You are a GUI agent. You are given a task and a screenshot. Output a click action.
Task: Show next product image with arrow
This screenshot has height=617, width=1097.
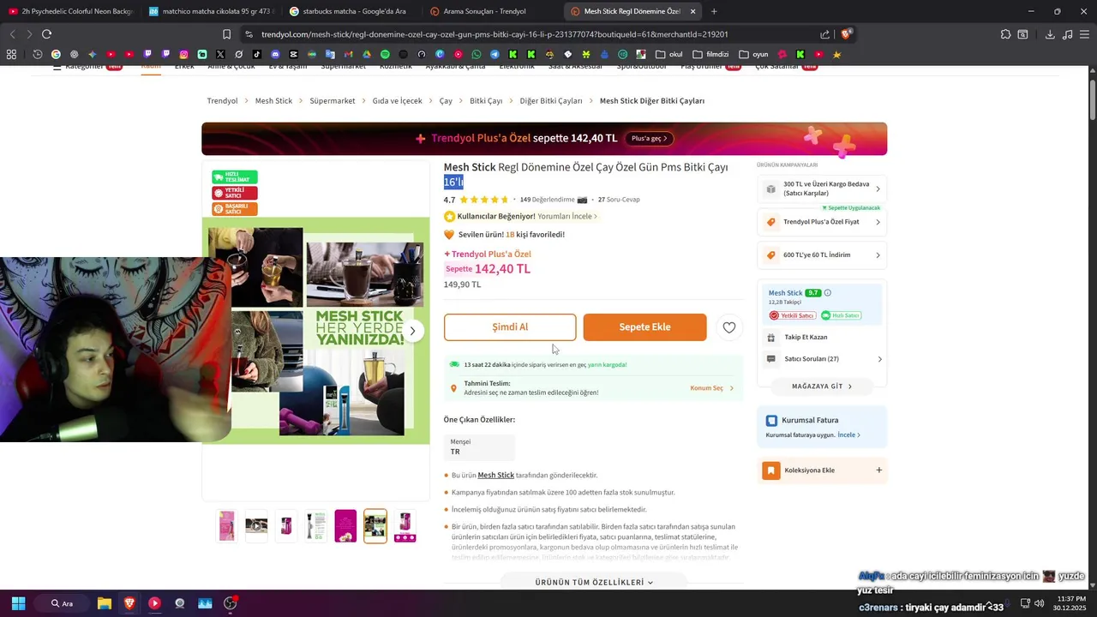click(412, 331)
